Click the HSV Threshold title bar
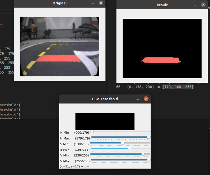 (x=105, y=99)
